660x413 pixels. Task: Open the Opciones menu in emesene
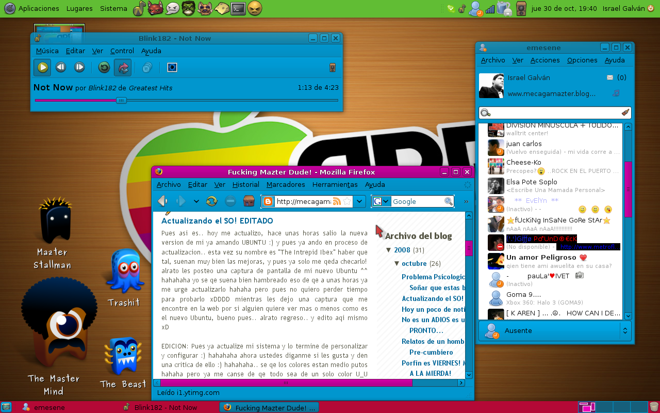point(582,60)
